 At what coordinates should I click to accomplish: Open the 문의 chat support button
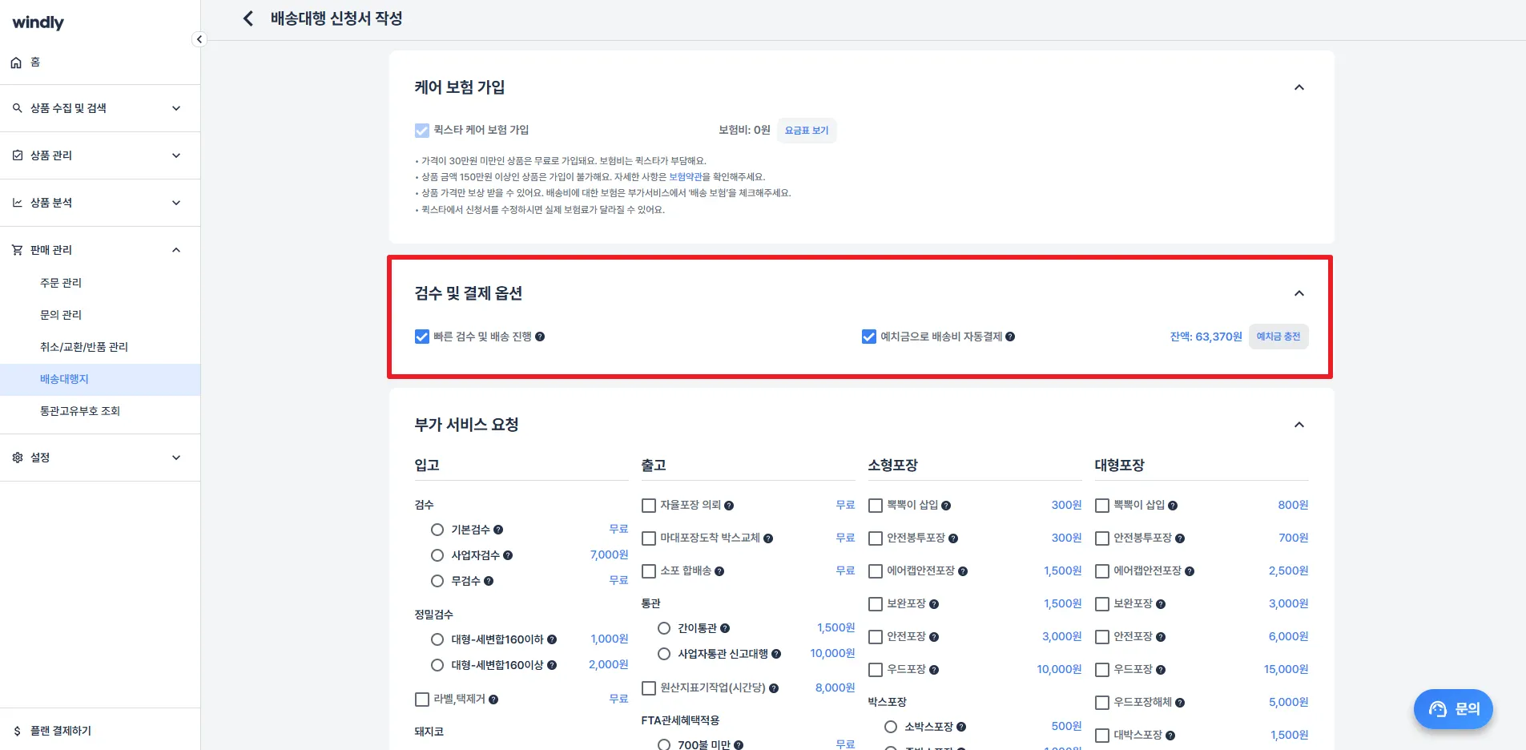[1453, 709]
